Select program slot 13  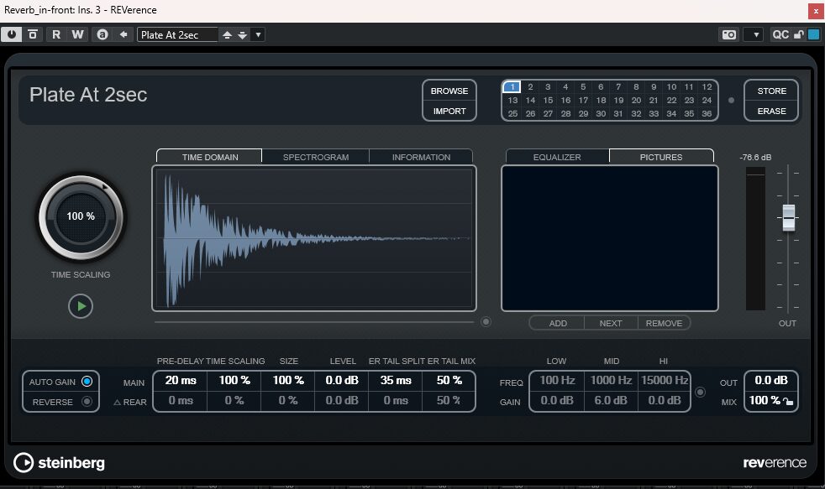click(512, 100)
